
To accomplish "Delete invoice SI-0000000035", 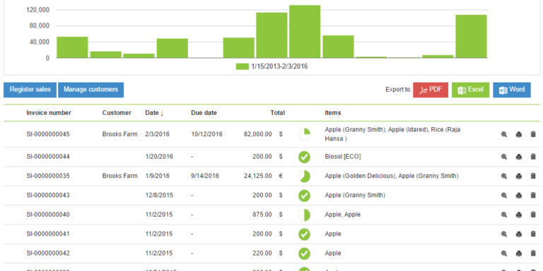I will 533,176.
